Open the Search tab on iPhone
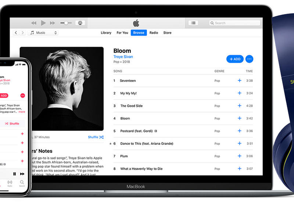 (22, 183)
